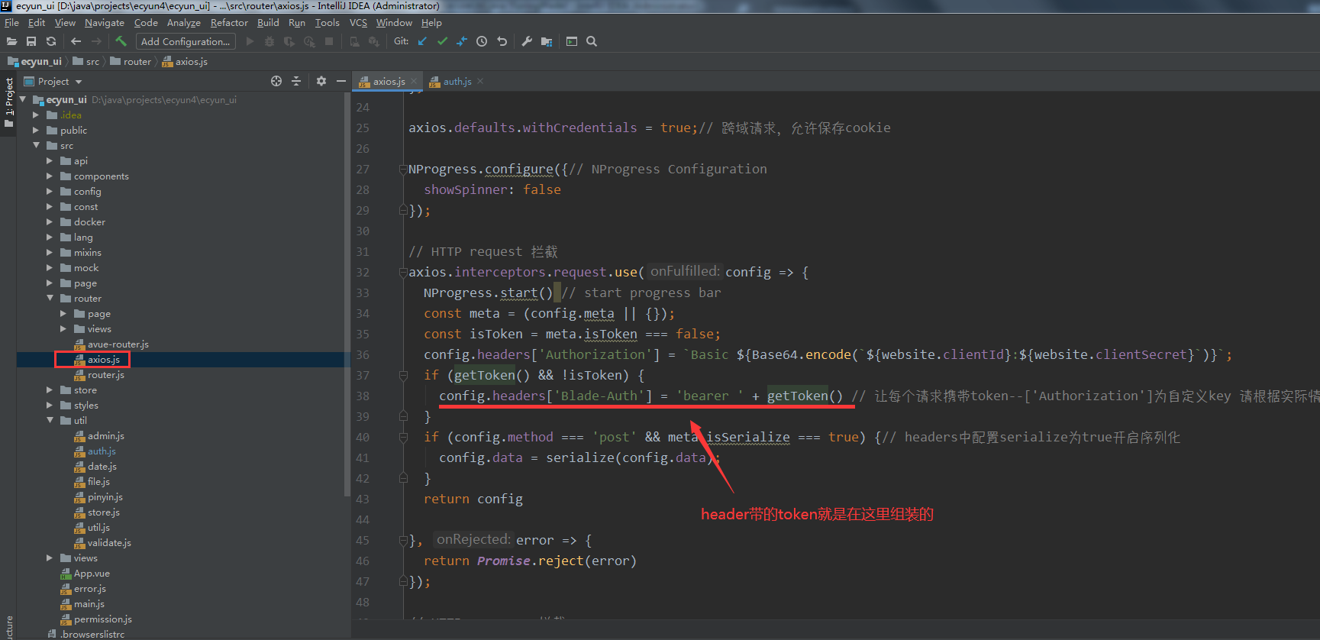
Task: Open the Refactor menu
Action: (229, 23)
